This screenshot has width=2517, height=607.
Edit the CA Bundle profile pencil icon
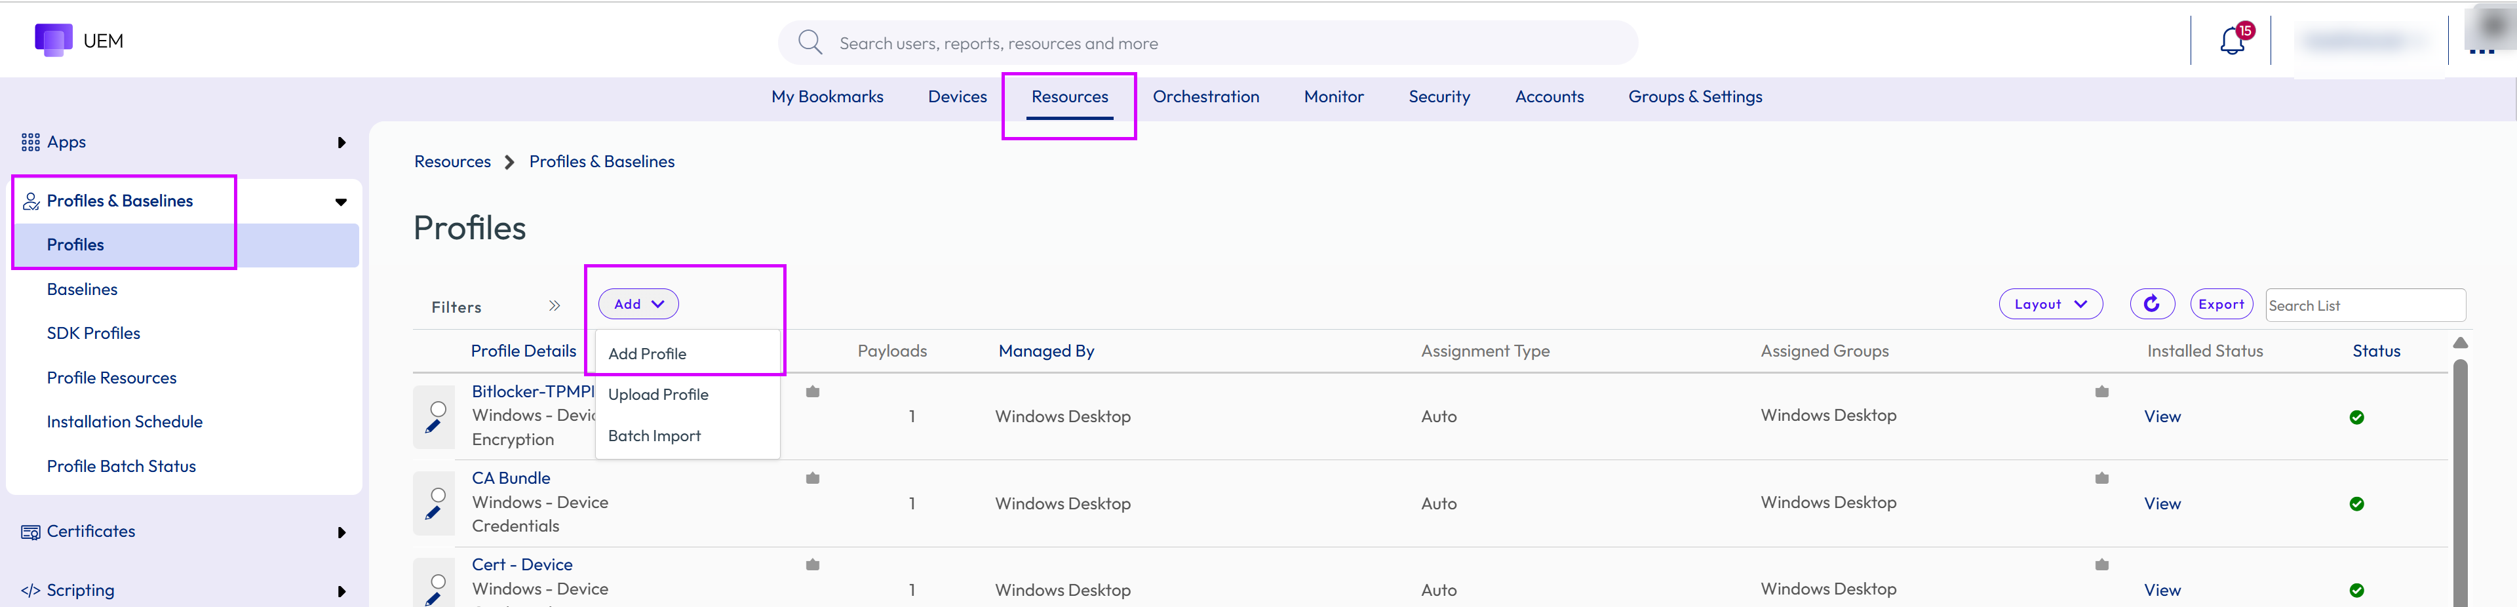click(x=433, y=513)
